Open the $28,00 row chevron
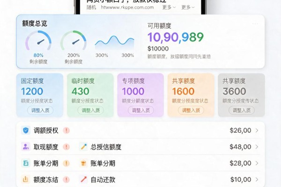The height and width of the screenshot is (187, 281). coord(257,163)
